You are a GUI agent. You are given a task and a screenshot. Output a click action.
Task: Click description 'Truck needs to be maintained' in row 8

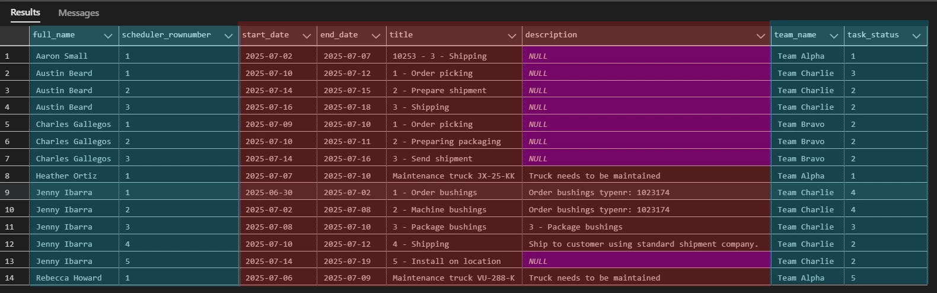[646, 176]
